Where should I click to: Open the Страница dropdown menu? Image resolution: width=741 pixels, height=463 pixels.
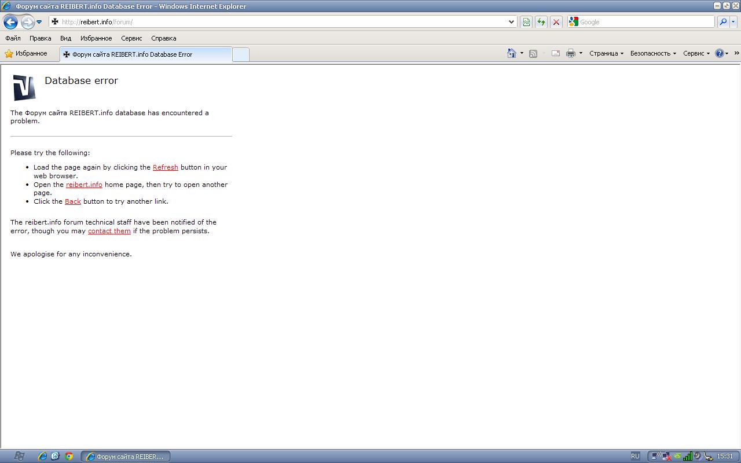(606, 53)
